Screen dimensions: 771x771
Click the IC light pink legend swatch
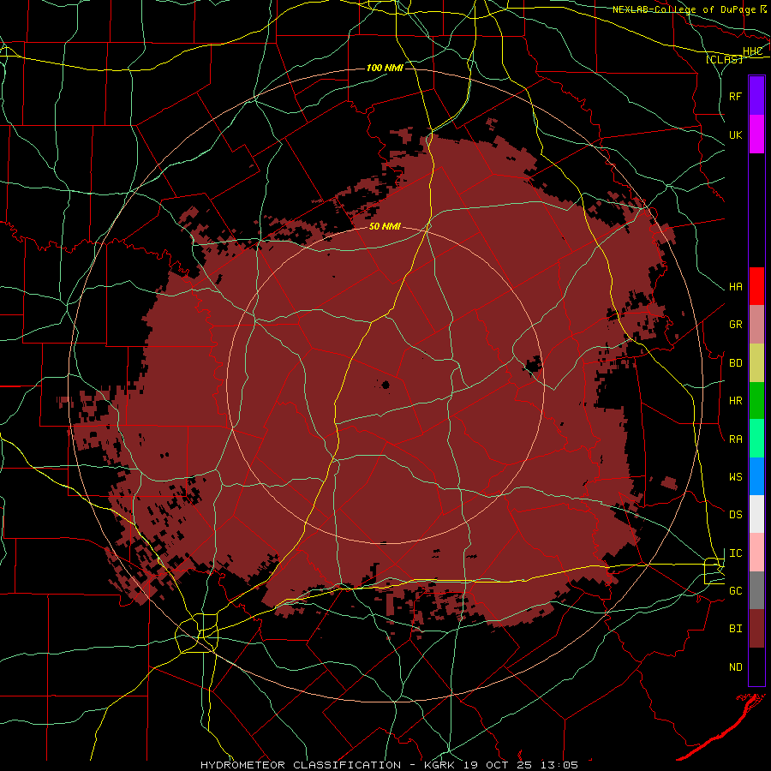[x=756, y=553]
